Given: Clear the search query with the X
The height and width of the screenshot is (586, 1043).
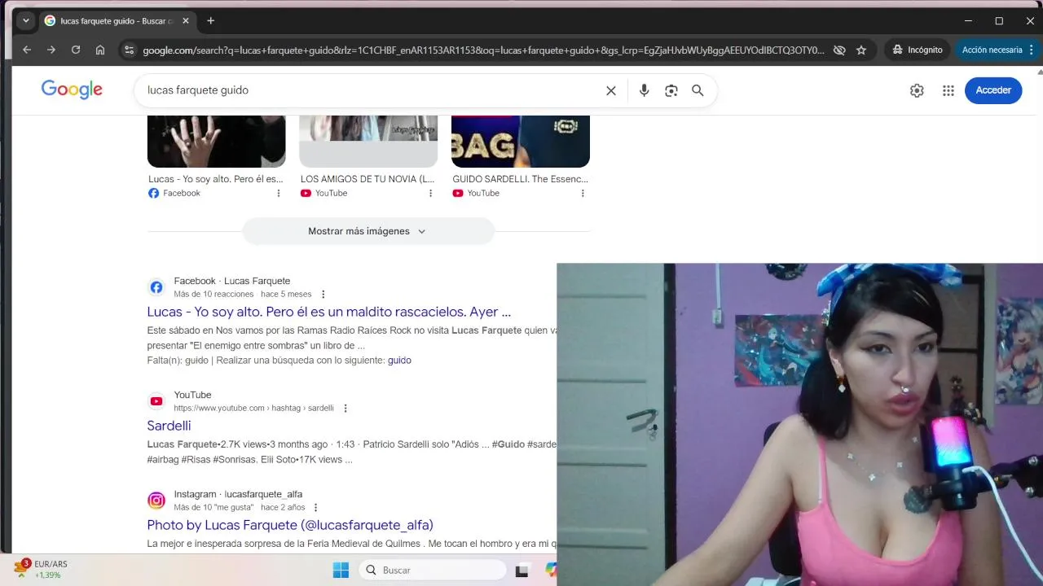Looking at the screenshot, I should 611,90.
